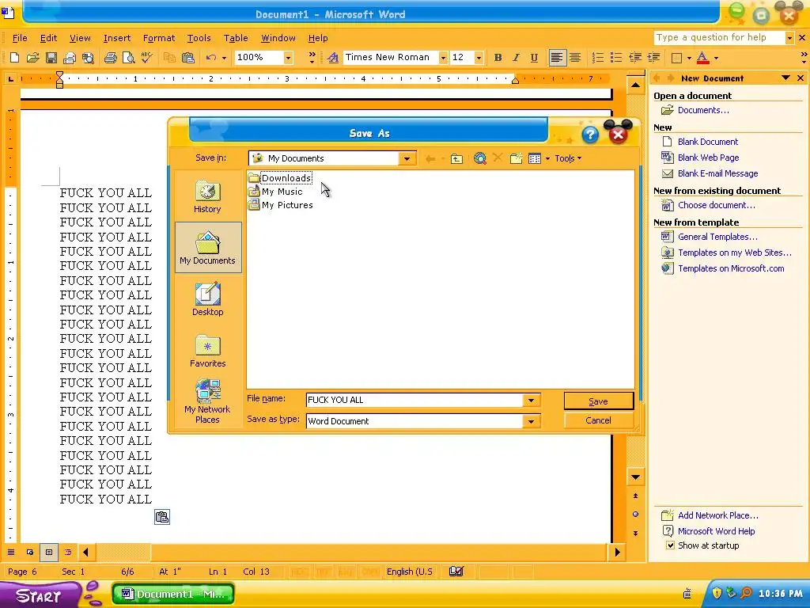Toggle Bold formatting
This screenshot has width=810, height=608.
point(498,57)
